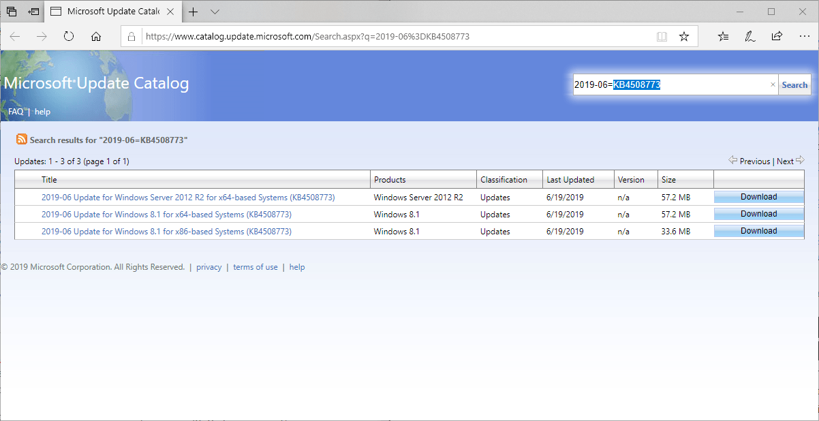Download the Windows 8.1 x64 update
819x421 pixels.
click(x=759, y=214)
